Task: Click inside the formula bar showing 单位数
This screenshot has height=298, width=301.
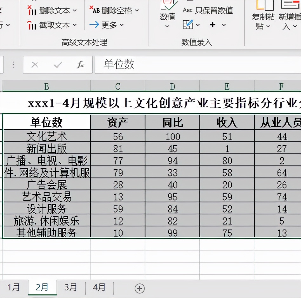Action: pyautogui.click(x=159, y=64)
